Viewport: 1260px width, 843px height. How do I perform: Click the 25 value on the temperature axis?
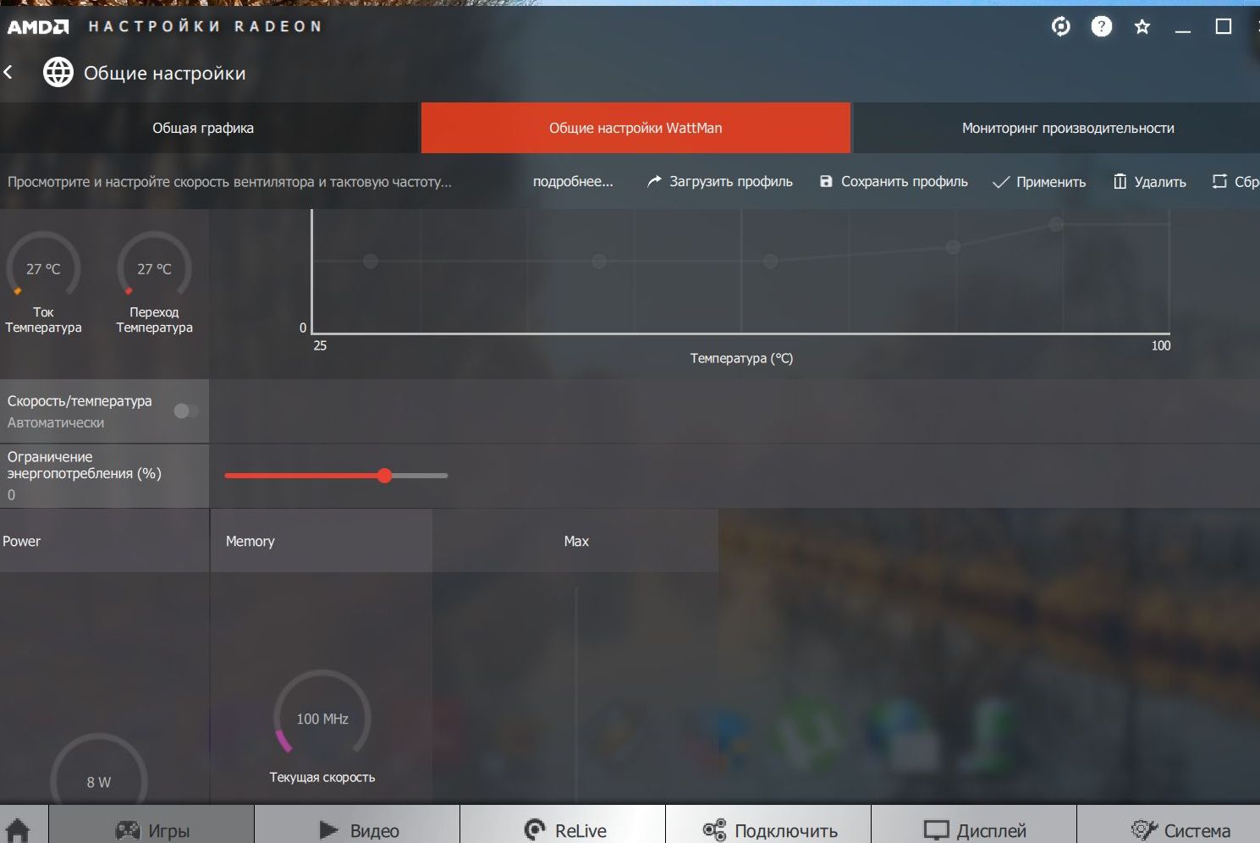click(x=320, y=345)
